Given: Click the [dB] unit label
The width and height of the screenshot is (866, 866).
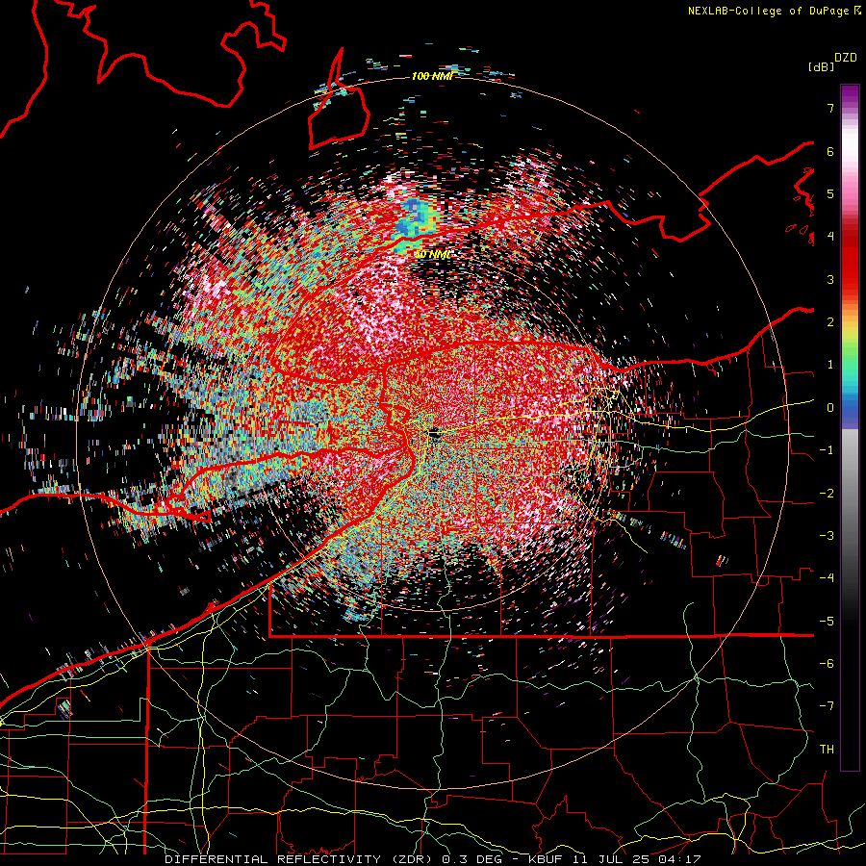Looking at the screenshot, I should 821,66.
